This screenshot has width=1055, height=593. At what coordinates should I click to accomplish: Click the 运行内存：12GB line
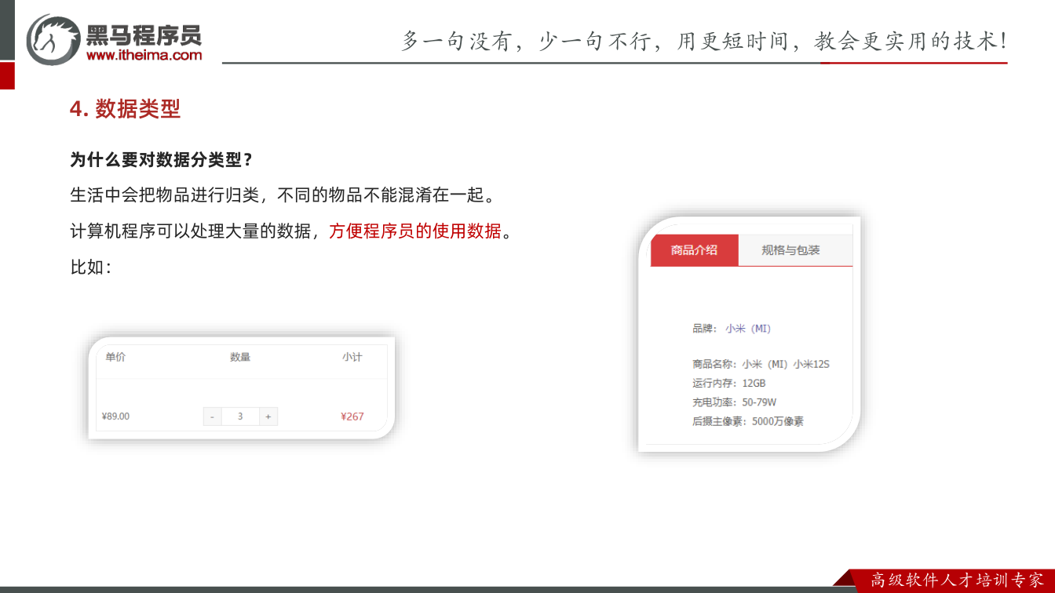pyautogui.click(x=728, y=383)
